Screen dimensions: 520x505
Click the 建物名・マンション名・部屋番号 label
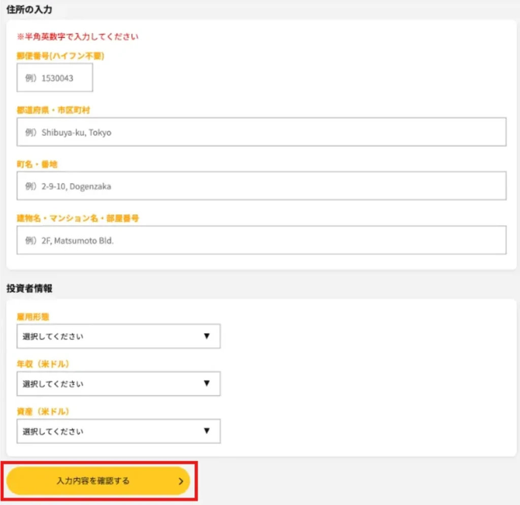coord(78,218)
